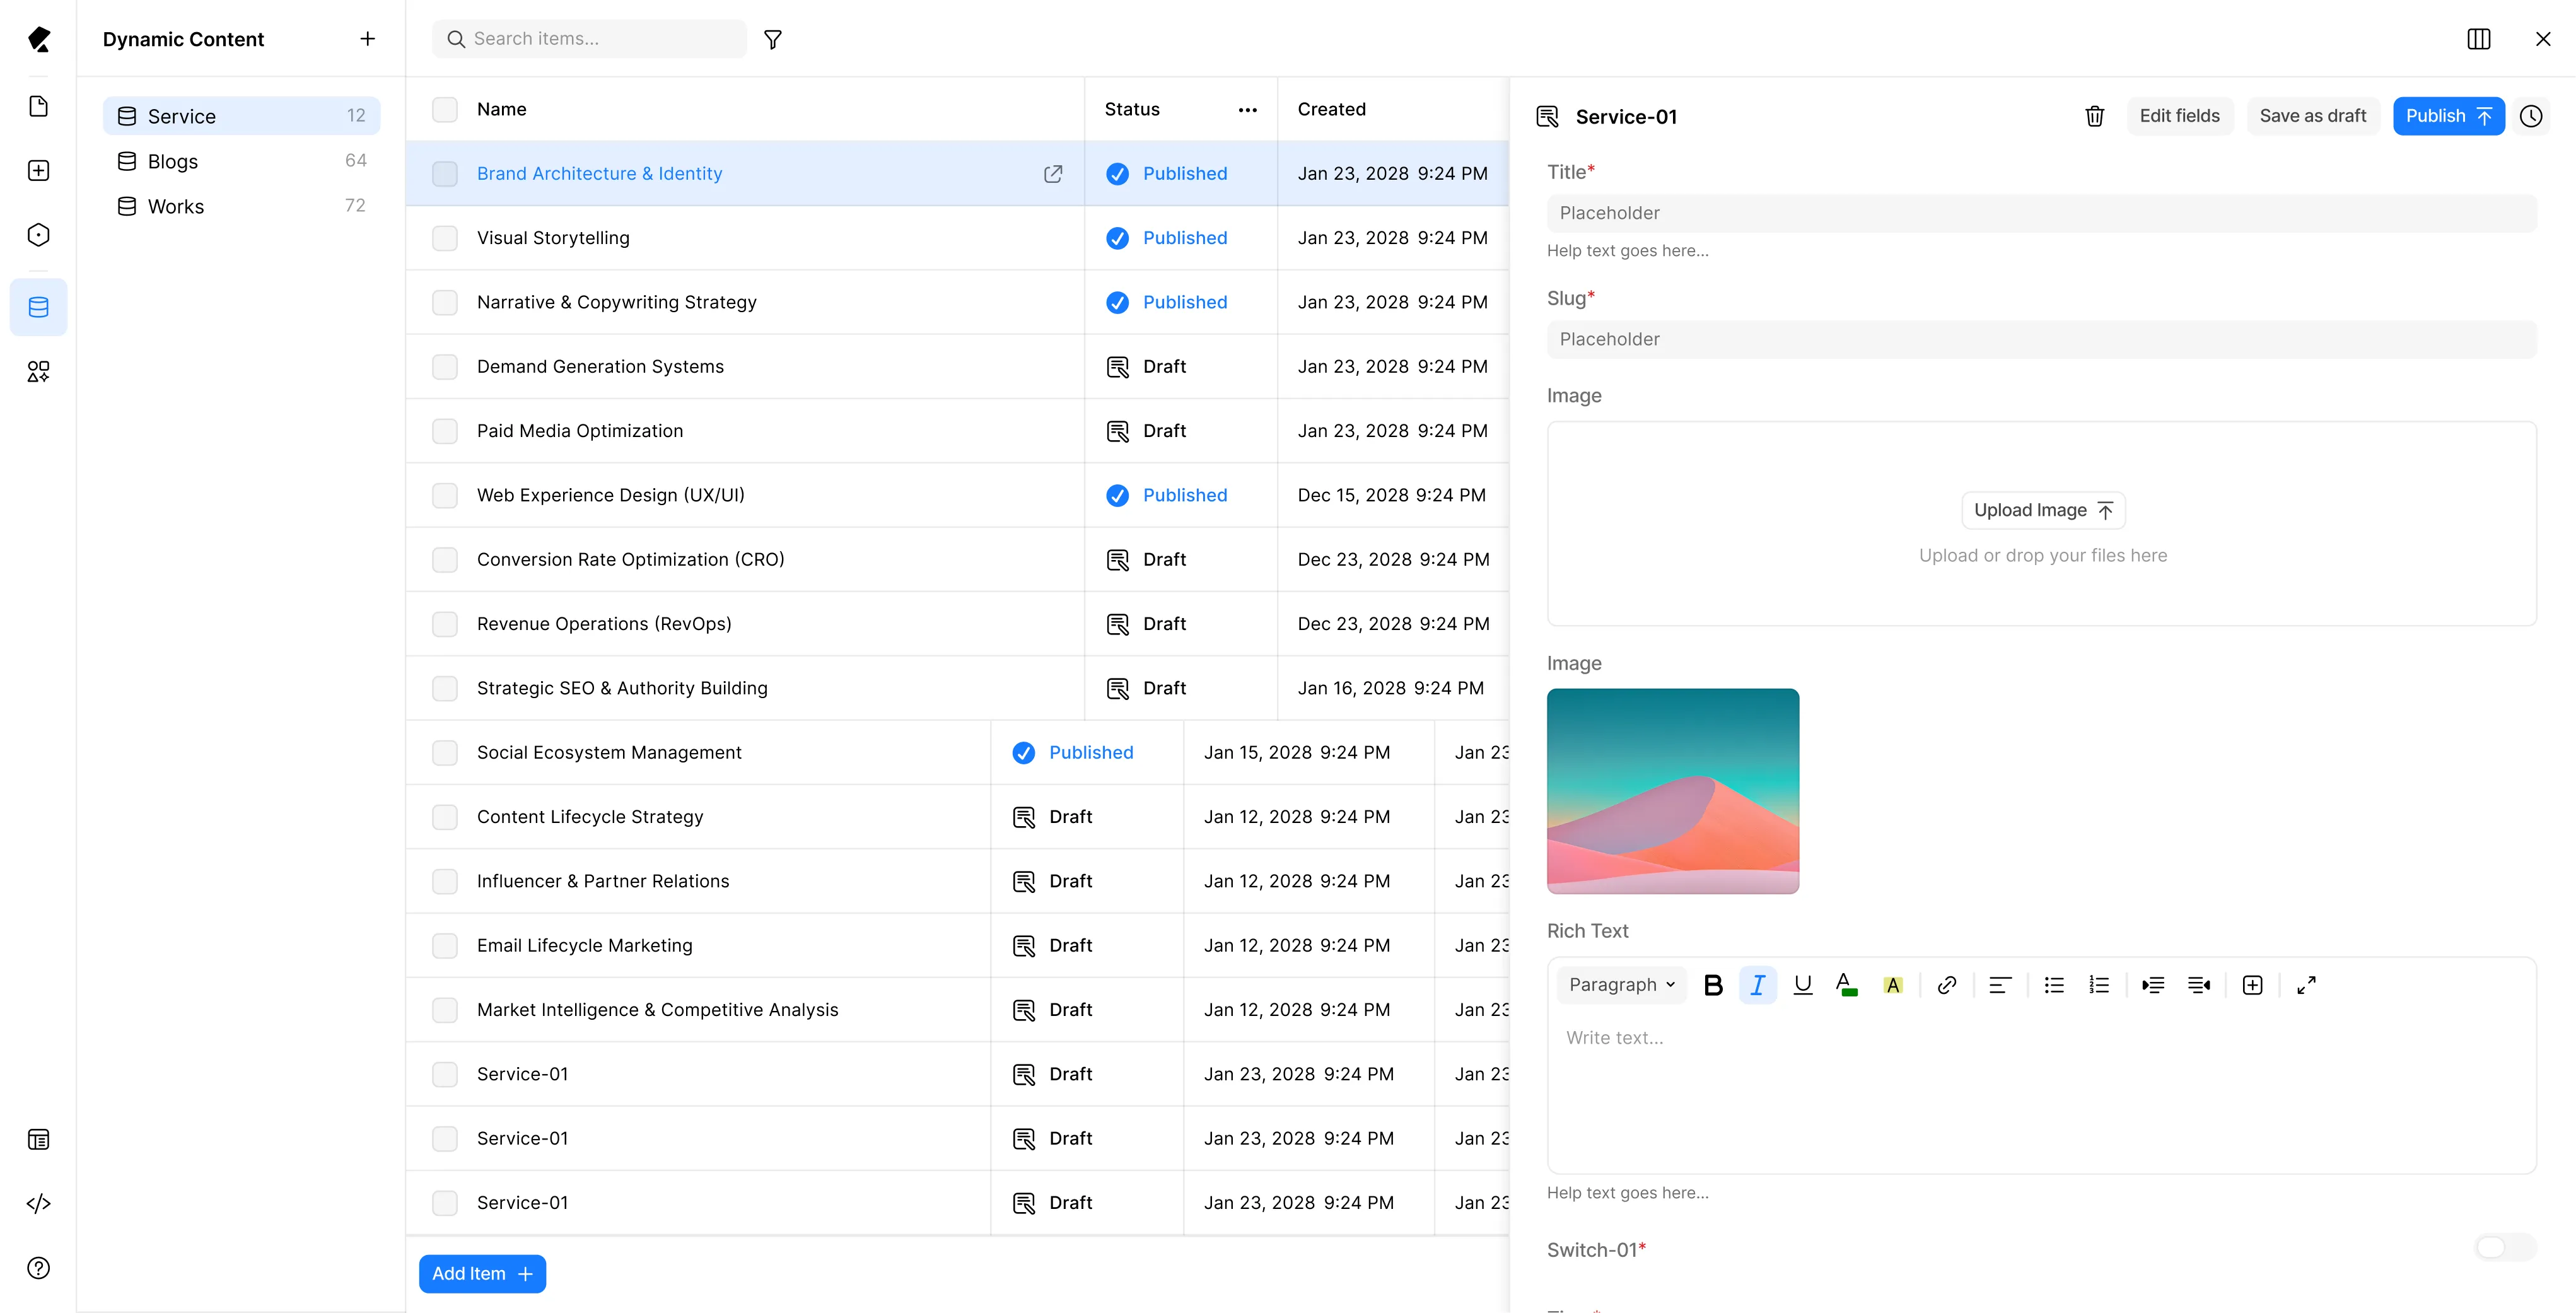Add a new Dynamic Content collection
This screenshot has height=1313, width=2576.
pos(368,39)
